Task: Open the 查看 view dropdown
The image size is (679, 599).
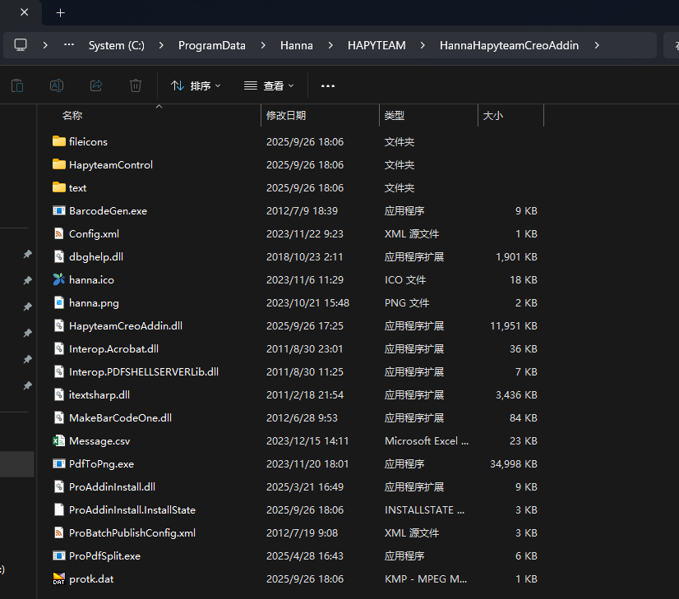Action: click(x=269, y=85)
